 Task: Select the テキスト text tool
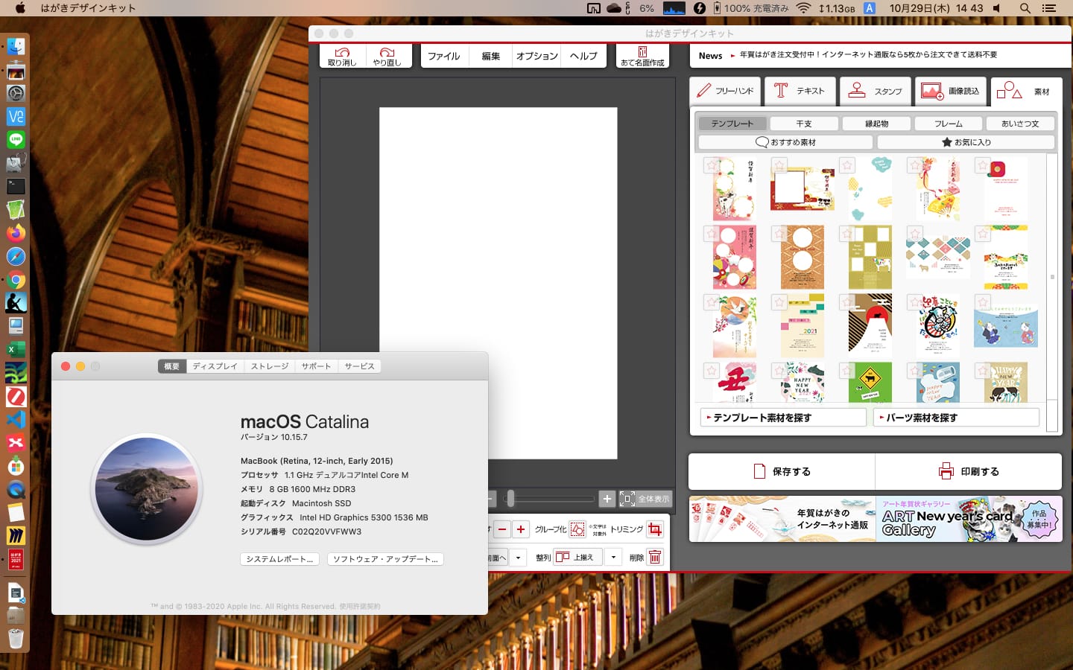click(800, 91)
